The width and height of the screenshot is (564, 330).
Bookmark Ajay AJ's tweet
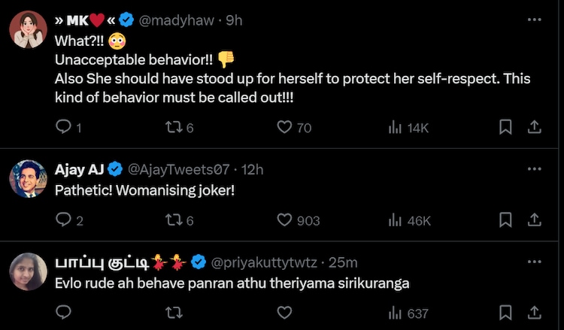click(506, 220)
